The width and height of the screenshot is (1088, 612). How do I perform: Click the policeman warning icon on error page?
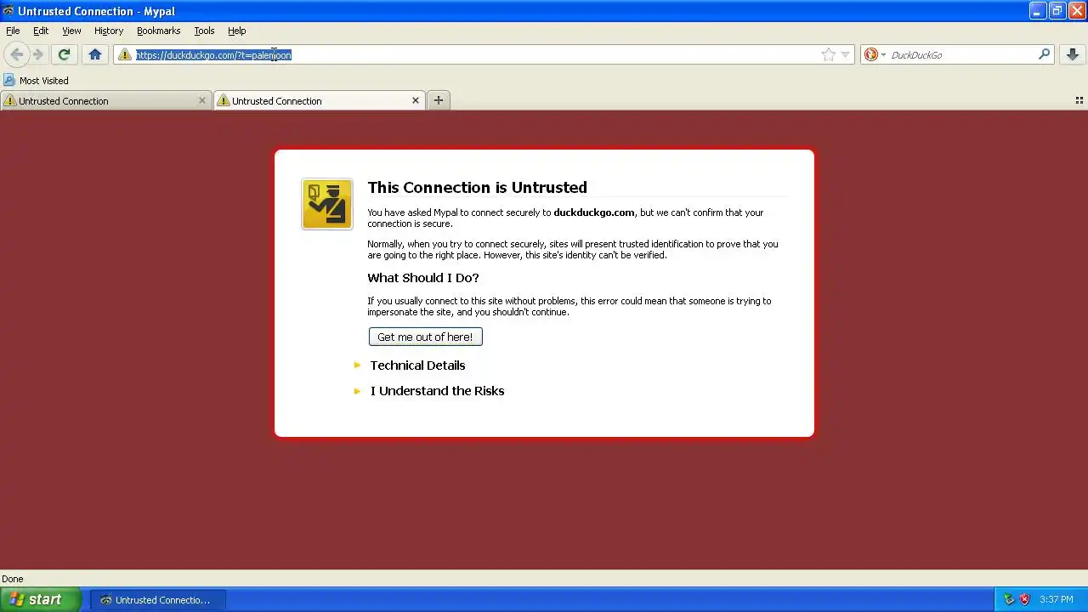tap(327, 204)
